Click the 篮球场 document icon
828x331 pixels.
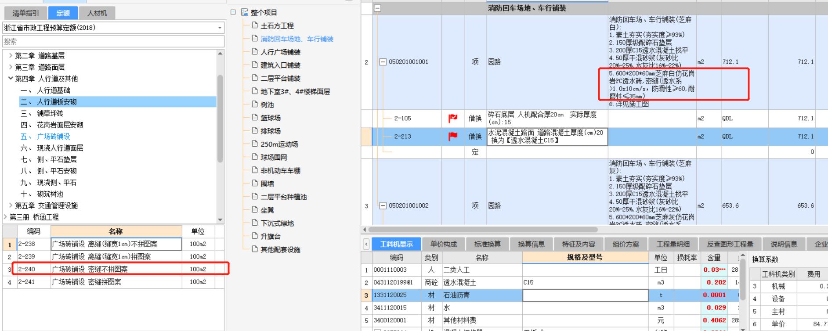255,118
